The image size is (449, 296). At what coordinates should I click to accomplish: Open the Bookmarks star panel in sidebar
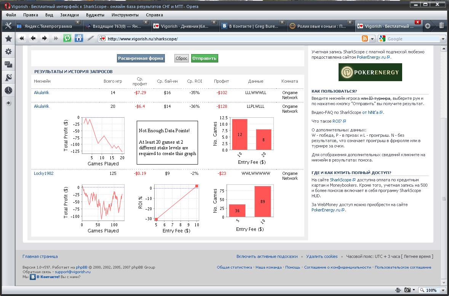point(8,38)
